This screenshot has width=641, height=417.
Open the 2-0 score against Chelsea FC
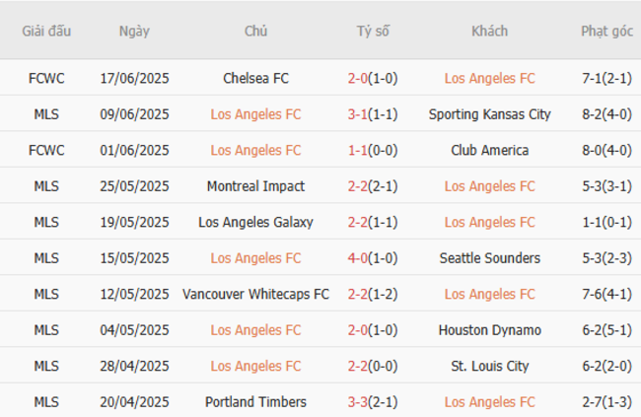coord(358,78)
